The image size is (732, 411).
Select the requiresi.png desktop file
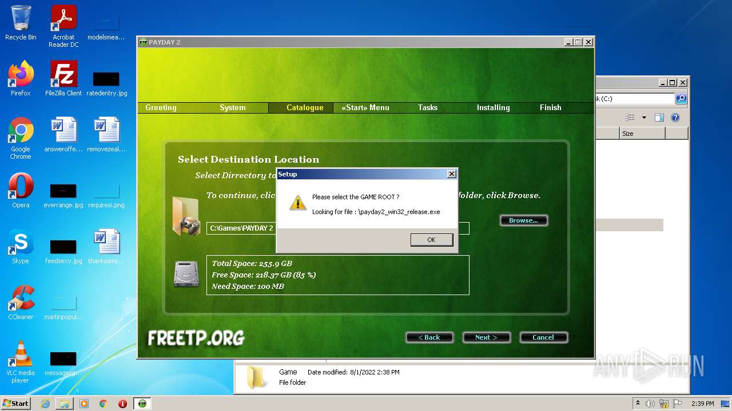pyautogui.click(x=106, y=195)
